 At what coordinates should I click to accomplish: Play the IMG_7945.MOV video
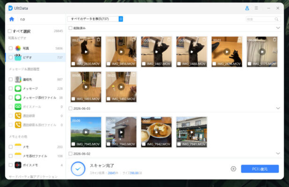[x=86, y=132]
